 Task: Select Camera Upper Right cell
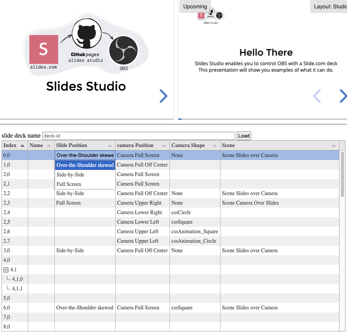[142, 203]
